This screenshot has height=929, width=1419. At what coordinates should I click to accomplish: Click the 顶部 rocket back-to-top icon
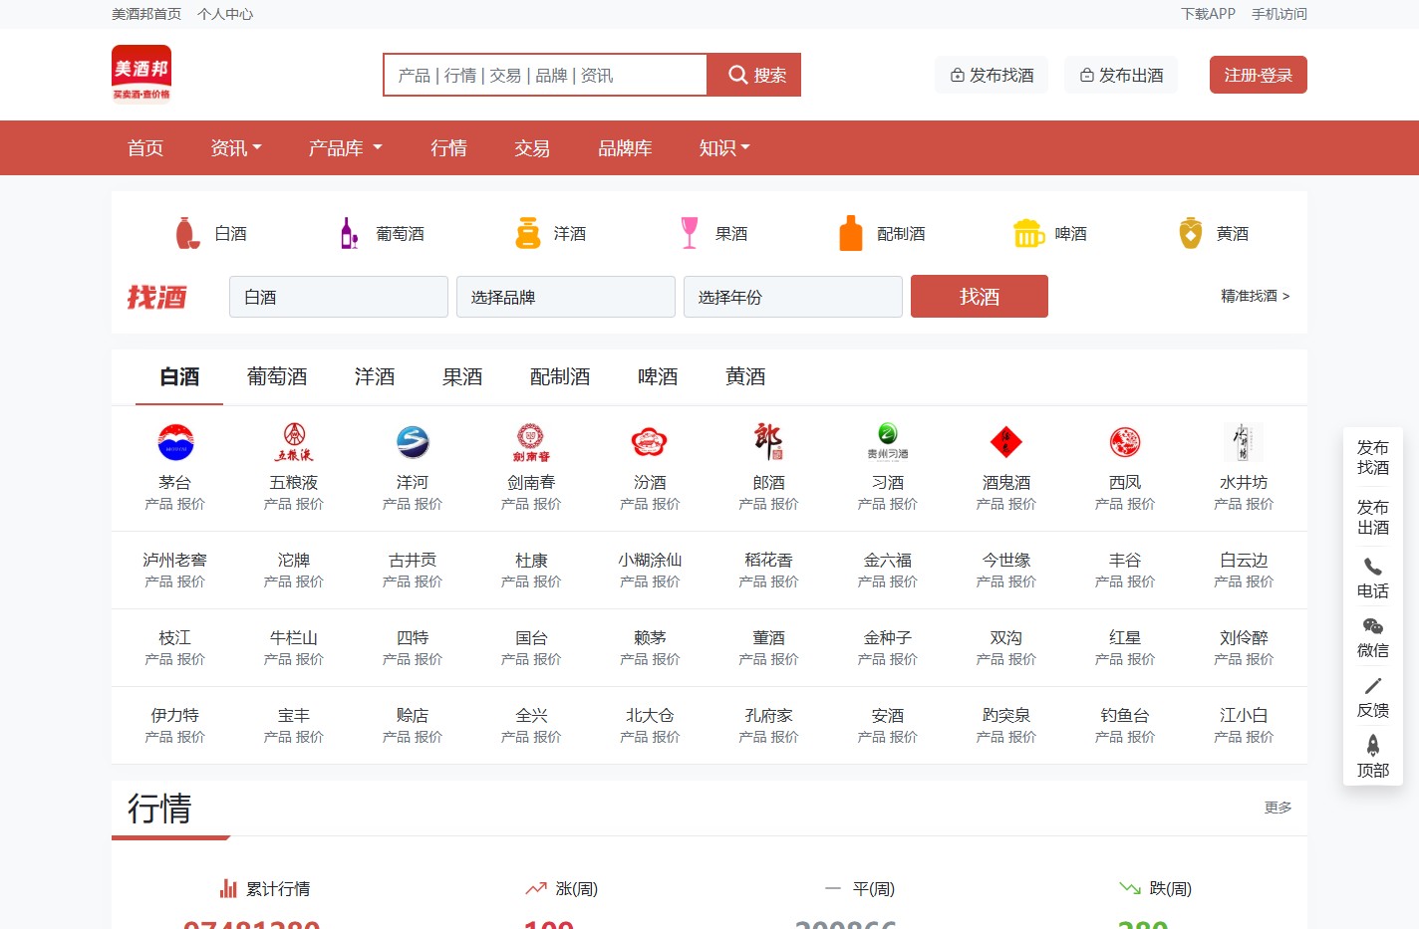(x=1373, y=745)
